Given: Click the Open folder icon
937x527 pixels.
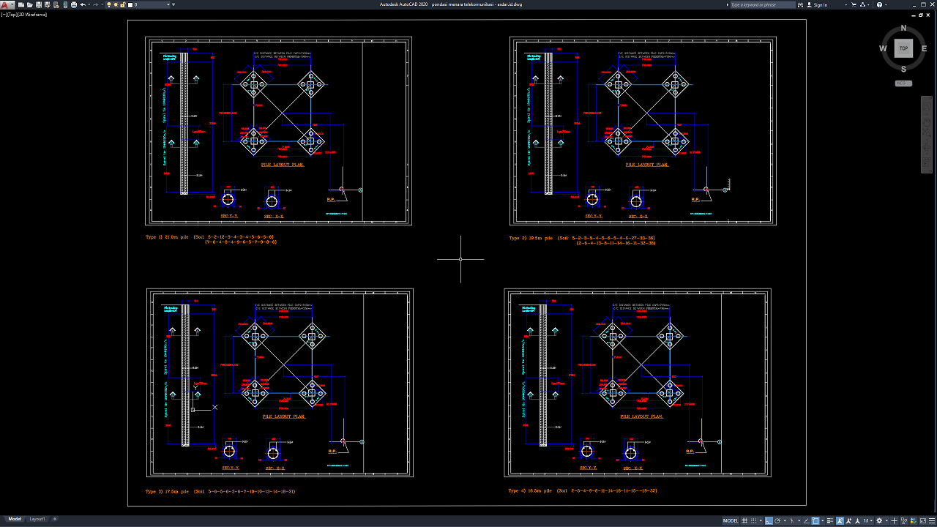Looking at the screenshot, I should pyautogui.click(x=30, y=4).
